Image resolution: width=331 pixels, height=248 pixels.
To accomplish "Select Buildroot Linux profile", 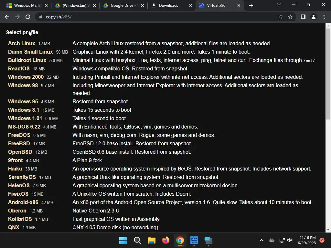I will pyautogui.click(x=27, y=60).
